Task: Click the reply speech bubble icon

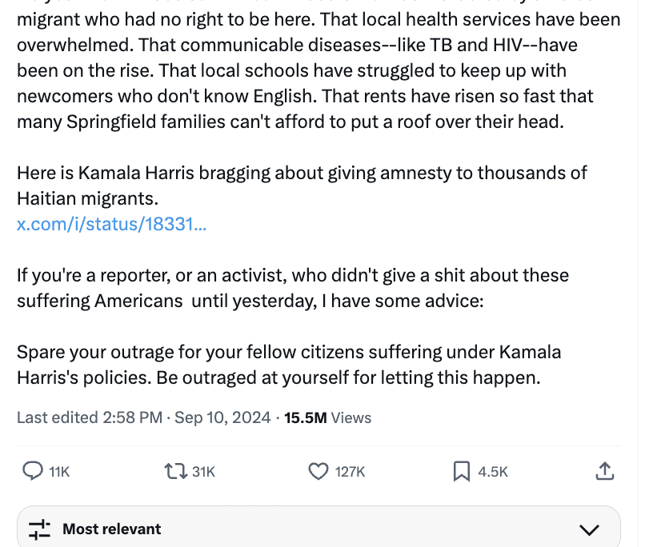Action: coord(33,471)
